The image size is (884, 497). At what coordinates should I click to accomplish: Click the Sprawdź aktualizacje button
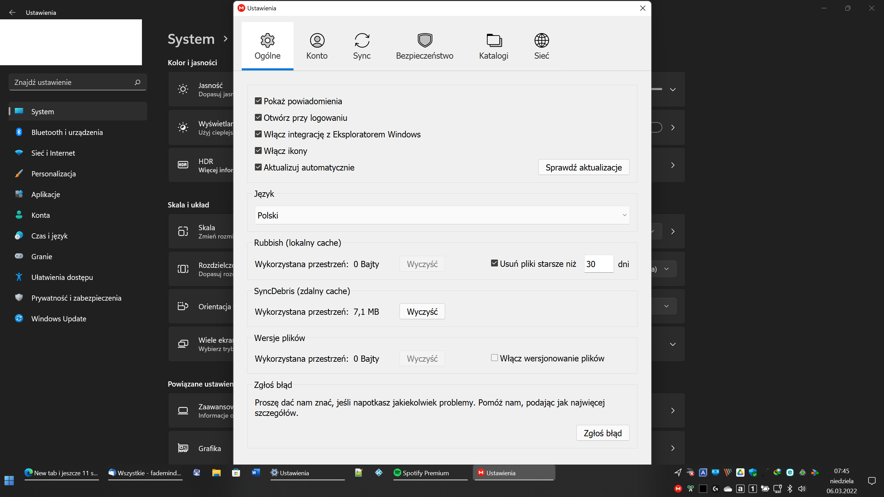pos(583,167)
